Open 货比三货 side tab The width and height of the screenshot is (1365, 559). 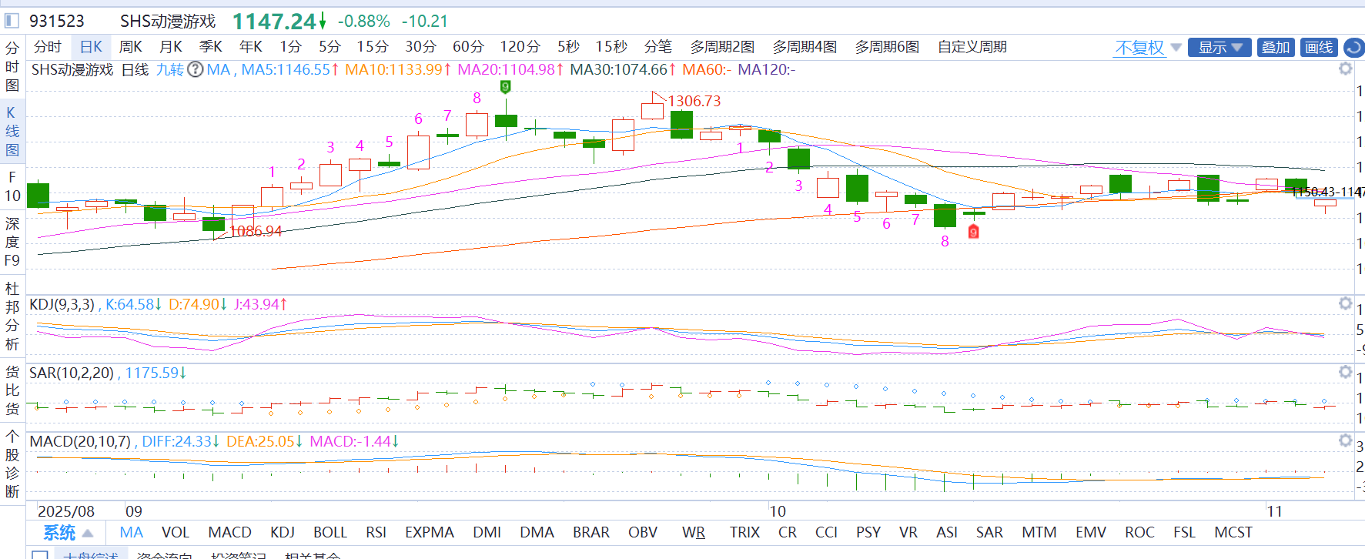click(12, 390)
